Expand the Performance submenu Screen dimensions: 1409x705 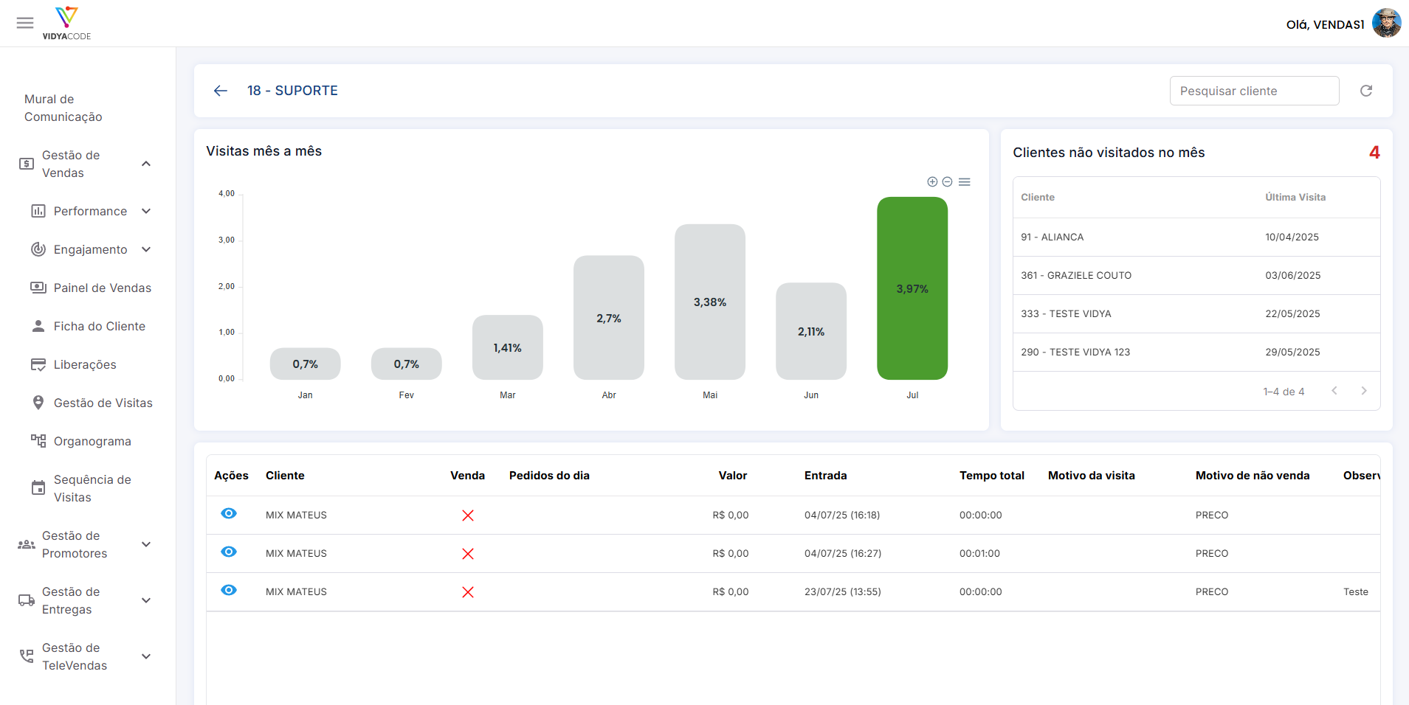point(146,211)
